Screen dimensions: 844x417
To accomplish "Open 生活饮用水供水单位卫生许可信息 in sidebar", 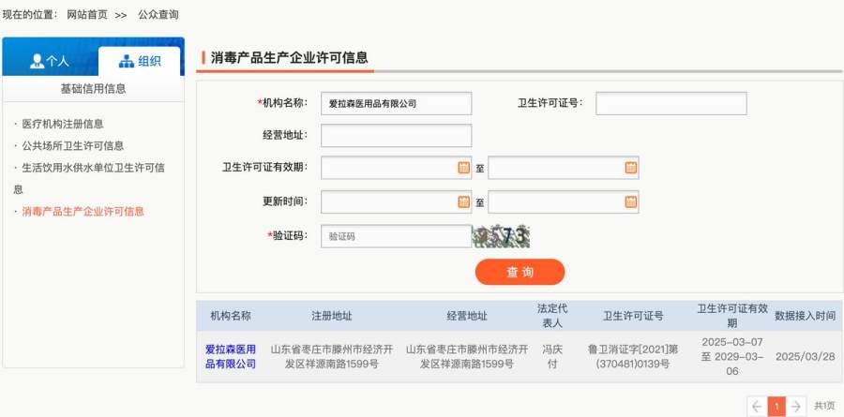I will click(x=93, y=168).
